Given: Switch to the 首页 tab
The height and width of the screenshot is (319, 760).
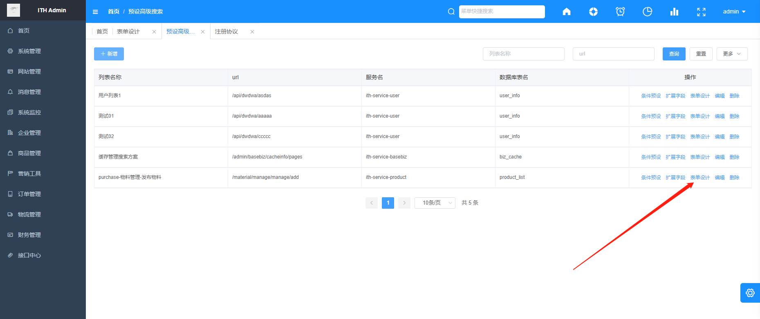Looking at the screenshot, I should 102,31.
